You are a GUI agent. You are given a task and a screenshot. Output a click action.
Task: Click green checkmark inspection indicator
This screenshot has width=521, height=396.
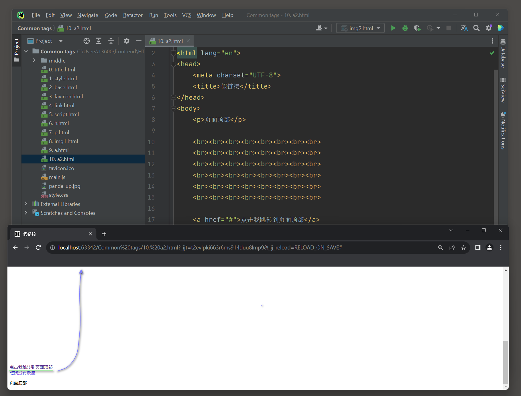tap(492, 53)
